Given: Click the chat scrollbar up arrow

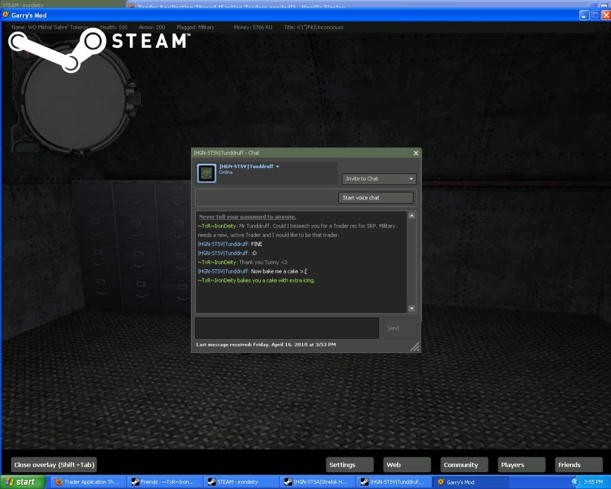Looking at the screenshot, I should pos(412,216).
